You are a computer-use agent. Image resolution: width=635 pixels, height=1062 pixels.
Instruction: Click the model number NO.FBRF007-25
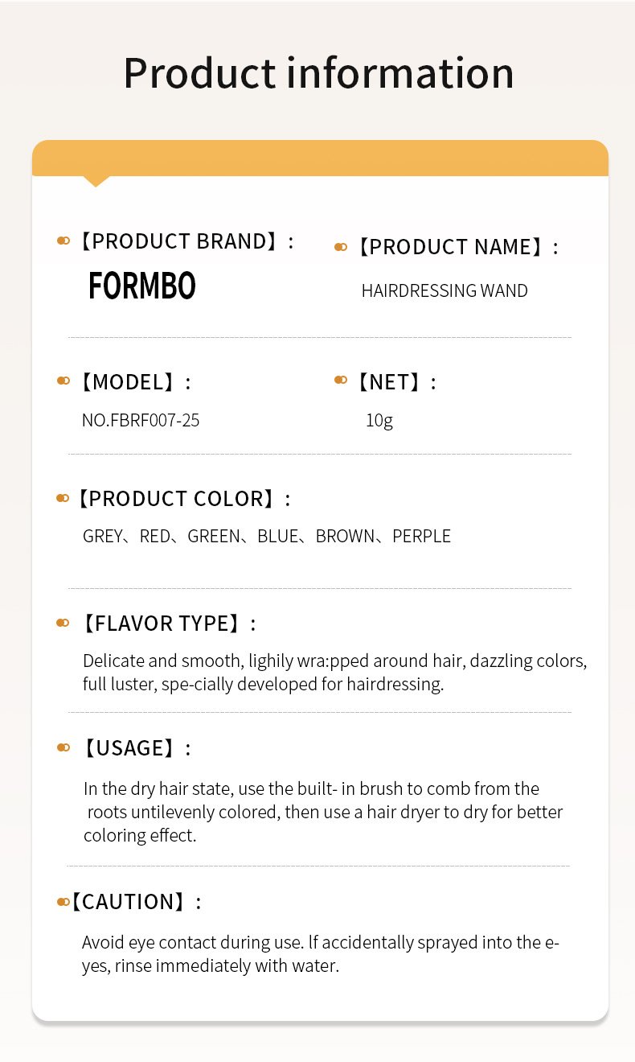point(141,420)
